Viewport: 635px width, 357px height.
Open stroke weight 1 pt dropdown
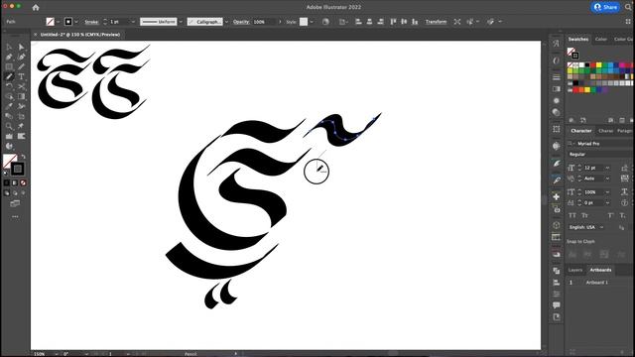[x=133, y=22]
